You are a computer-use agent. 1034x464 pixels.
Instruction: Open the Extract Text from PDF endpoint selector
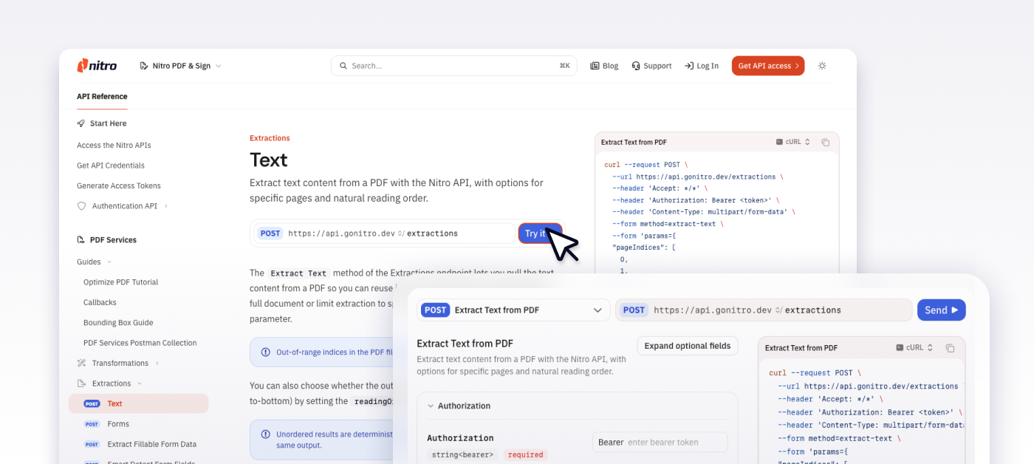513,310
